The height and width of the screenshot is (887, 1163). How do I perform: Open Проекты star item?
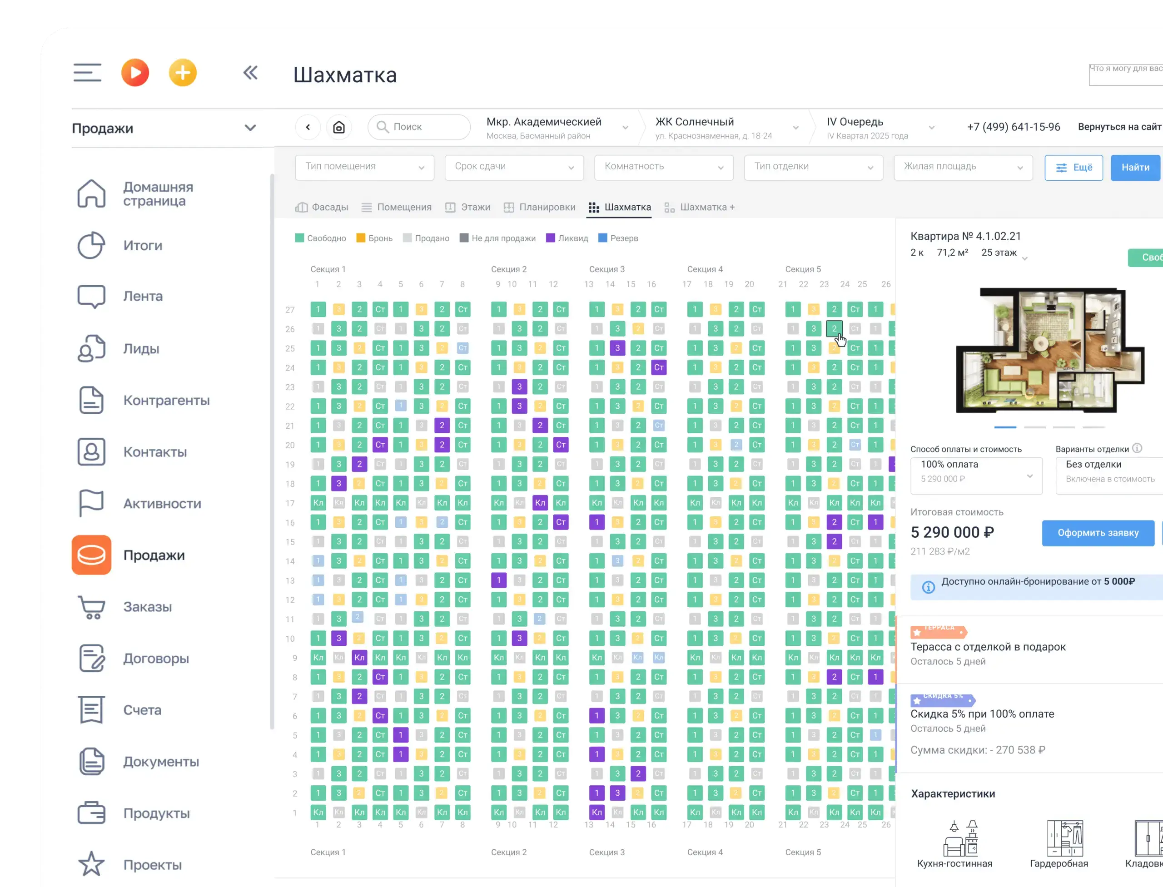(x=130, y=865)
